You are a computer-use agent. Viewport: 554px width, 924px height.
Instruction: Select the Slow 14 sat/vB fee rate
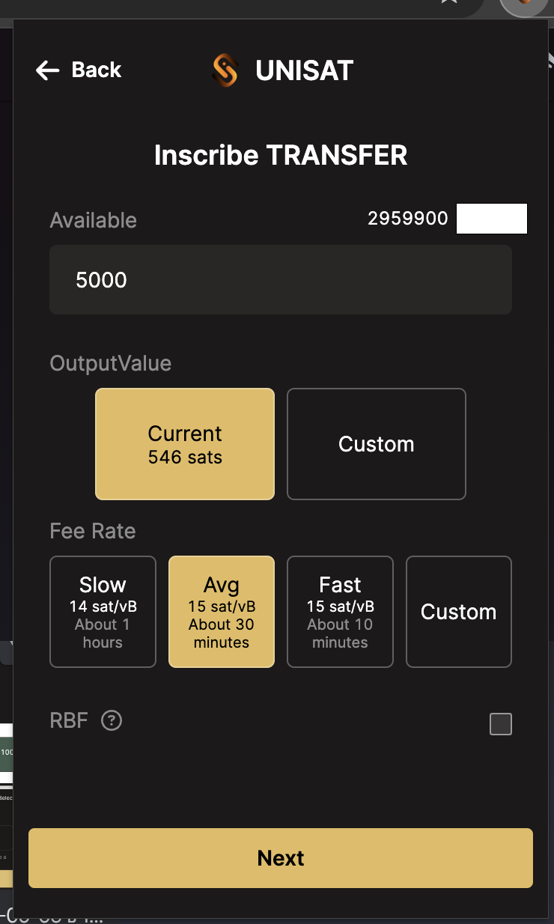(x=103, y=612)
